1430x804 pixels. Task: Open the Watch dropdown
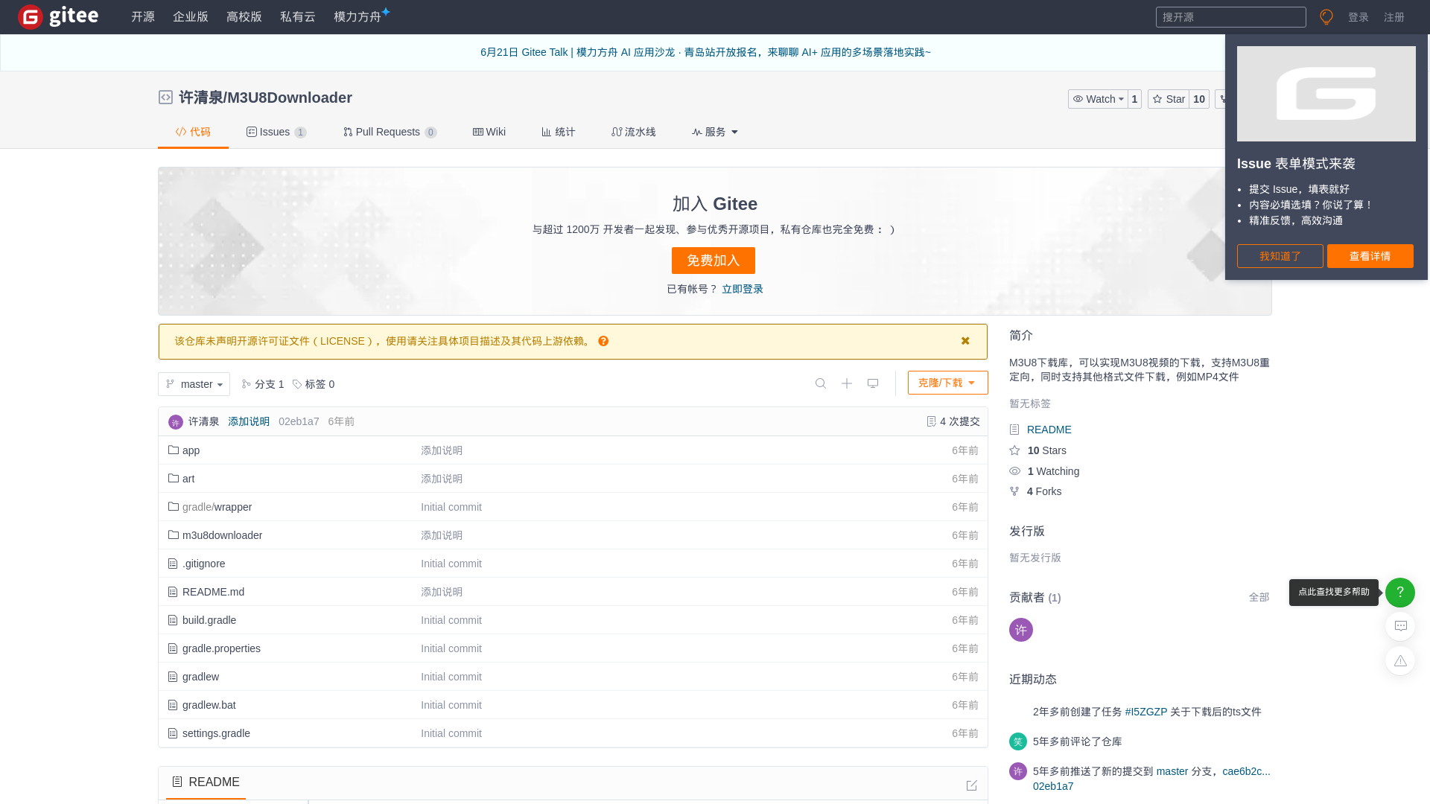pyautogui.click(x=1099, y=99)
